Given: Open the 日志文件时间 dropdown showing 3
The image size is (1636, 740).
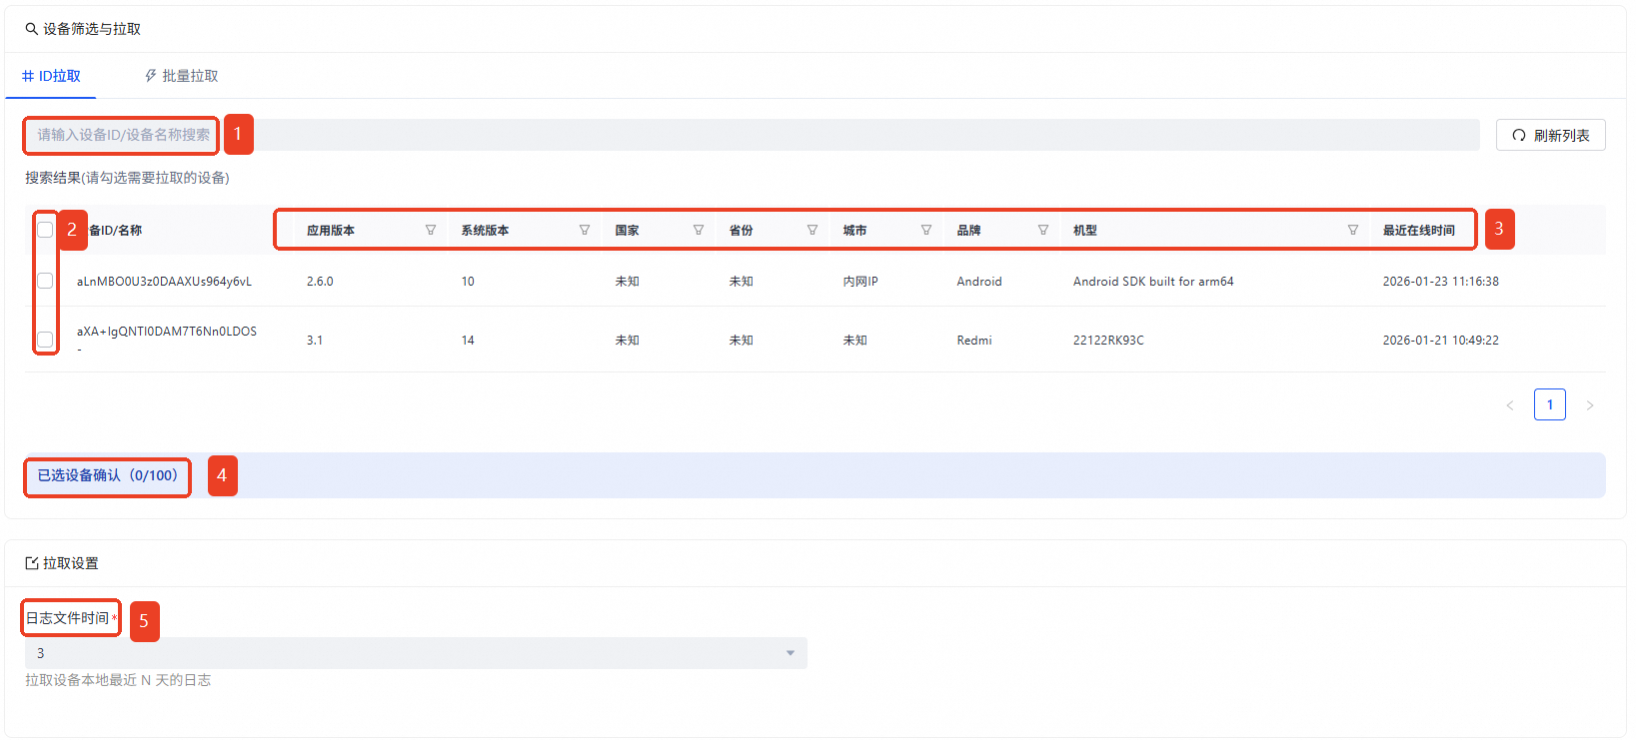Looking at the screenshot, I should [416, 653].
